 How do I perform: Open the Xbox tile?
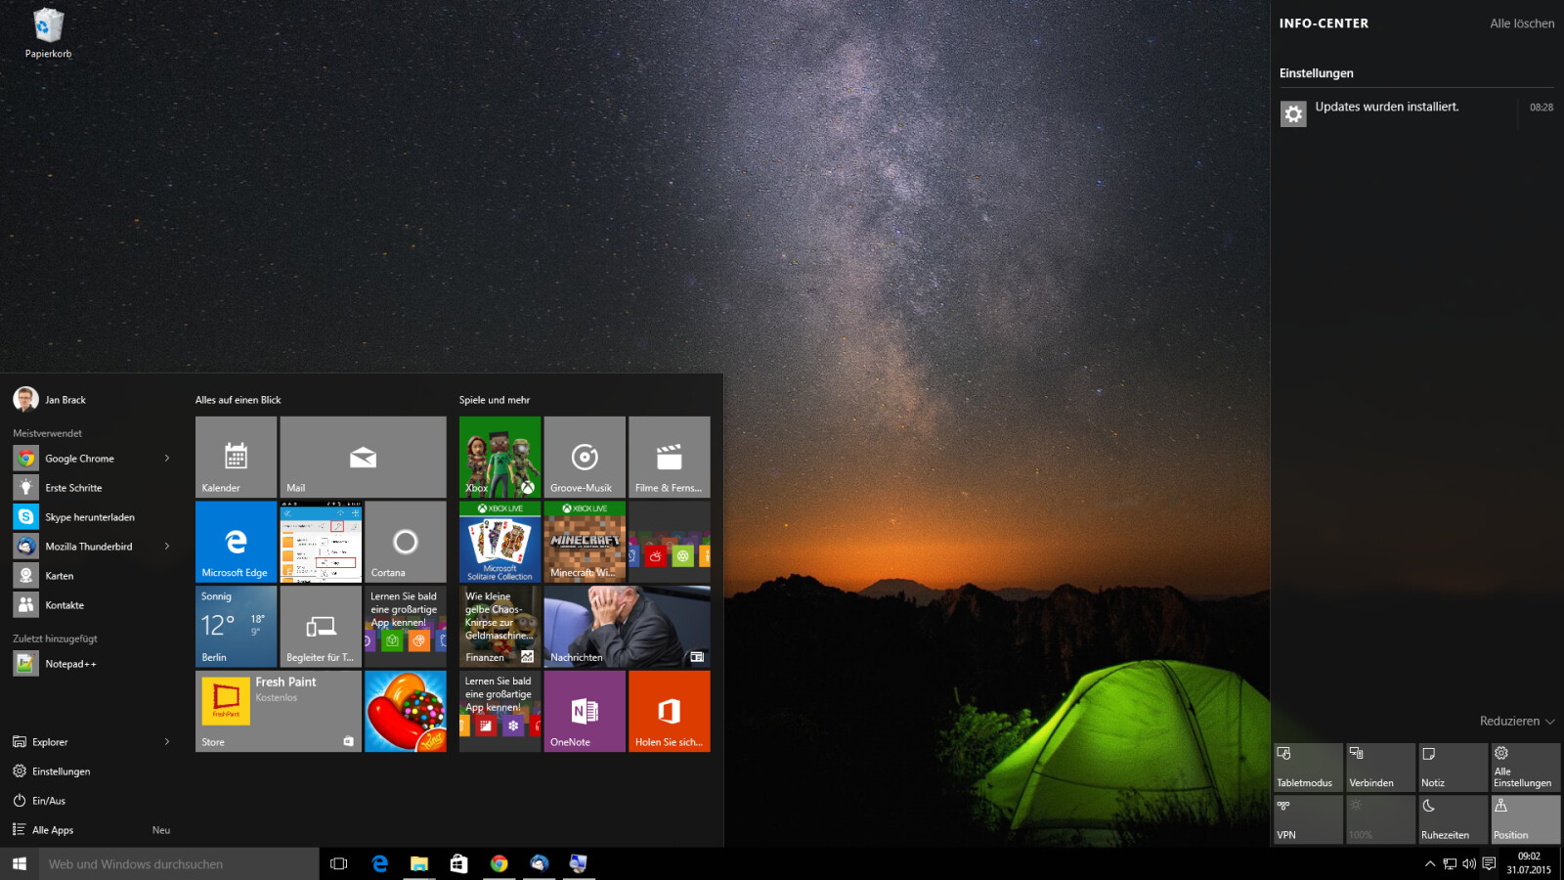[500, 458]
